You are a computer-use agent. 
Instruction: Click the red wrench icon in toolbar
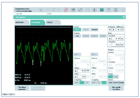66,10
